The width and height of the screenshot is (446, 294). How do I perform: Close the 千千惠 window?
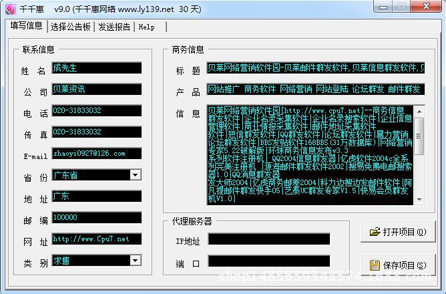[426, 6]
